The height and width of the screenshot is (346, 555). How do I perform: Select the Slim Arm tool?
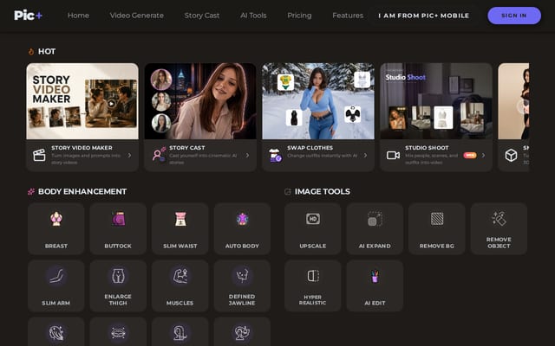(55, 285)
